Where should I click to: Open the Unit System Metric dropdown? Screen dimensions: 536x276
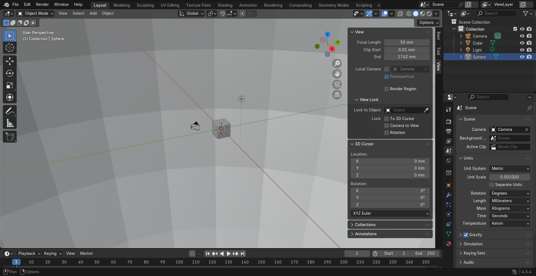point(510,168)
